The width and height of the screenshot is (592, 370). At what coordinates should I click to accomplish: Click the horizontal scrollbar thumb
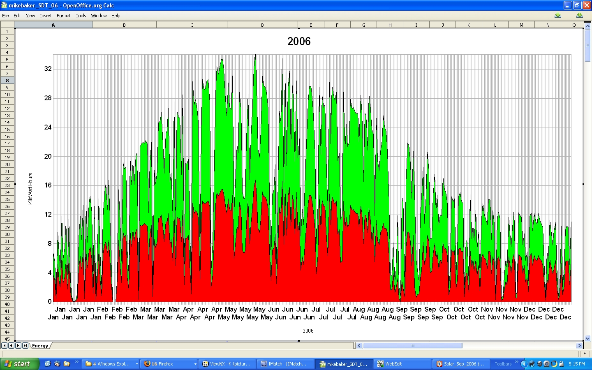point(412,345)
